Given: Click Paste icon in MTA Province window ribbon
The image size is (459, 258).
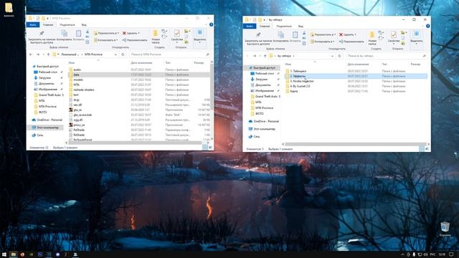Looking at the screenshot, I should tap(78, 35).
